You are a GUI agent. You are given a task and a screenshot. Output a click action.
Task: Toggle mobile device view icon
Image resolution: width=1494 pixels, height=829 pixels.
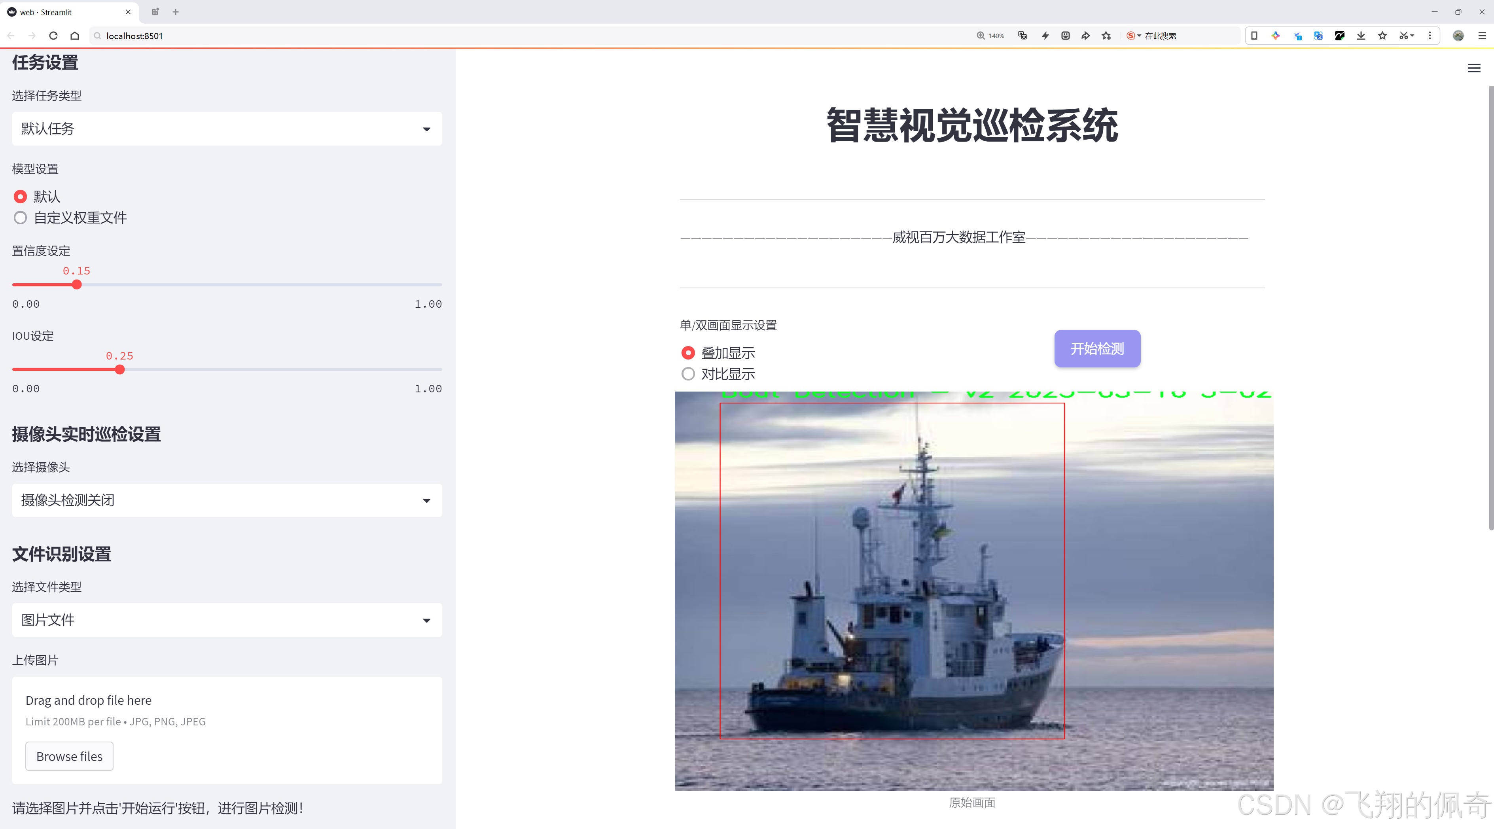point(1254,36)
